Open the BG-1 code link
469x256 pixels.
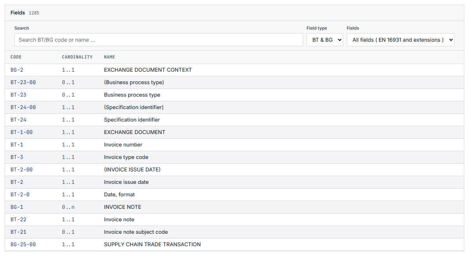tap(17, 207)
